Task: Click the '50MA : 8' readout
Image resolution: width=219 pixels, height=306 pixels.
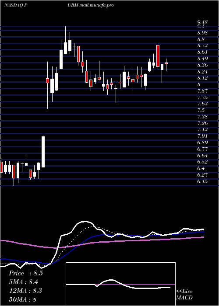Action: [x=22, y=299]
